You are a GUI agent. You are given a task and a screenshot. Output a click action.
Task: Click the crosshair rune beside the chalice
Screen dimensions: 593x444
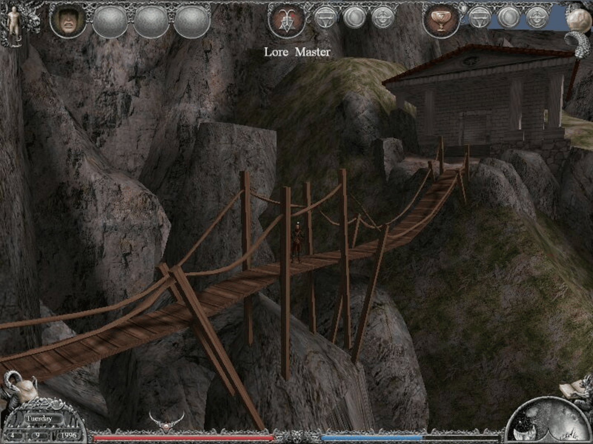coord(537,18)
